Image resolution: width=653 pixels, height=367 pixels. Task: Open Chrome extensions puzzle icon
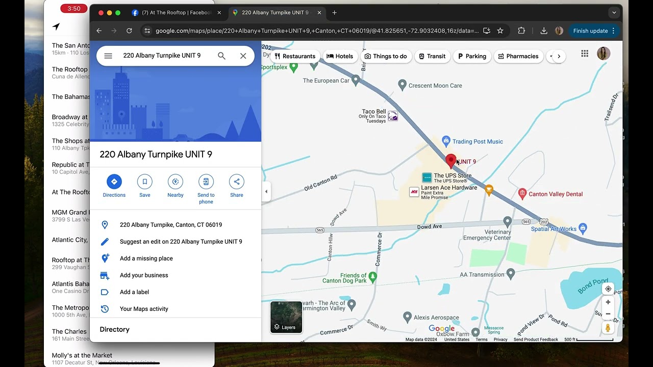click(521, 31)
